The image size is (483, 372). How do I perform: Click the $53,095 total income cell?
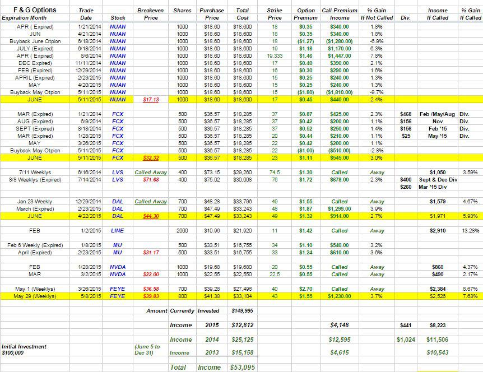pyautogui.click(x=243, y=367)
